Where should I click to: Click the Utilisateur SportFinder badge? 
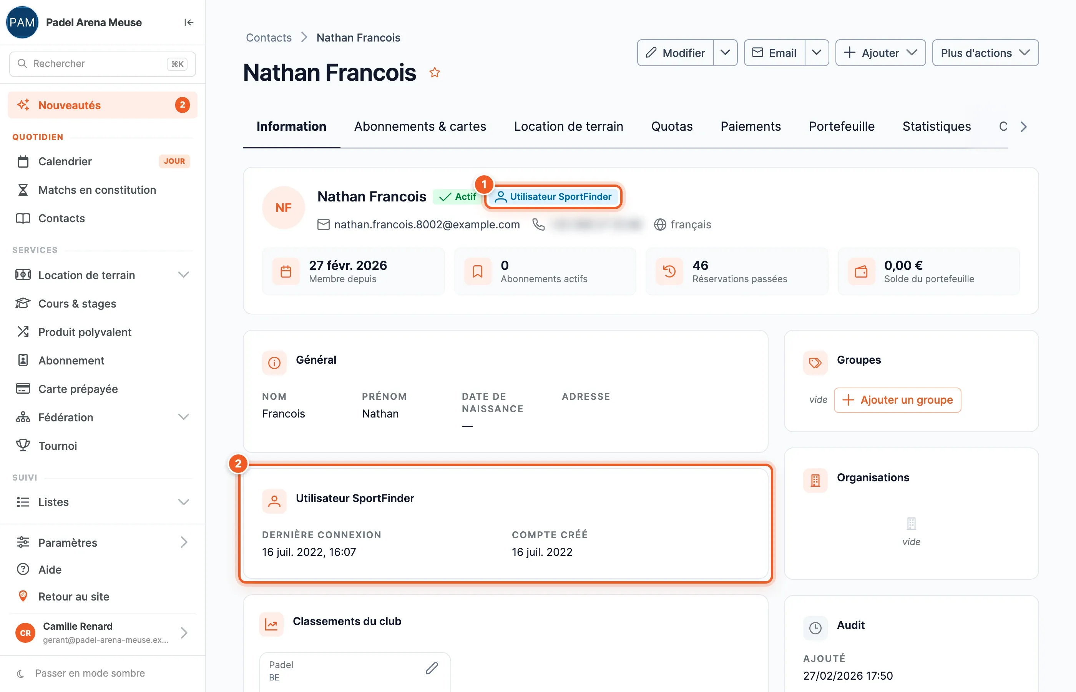coord(553,196)
